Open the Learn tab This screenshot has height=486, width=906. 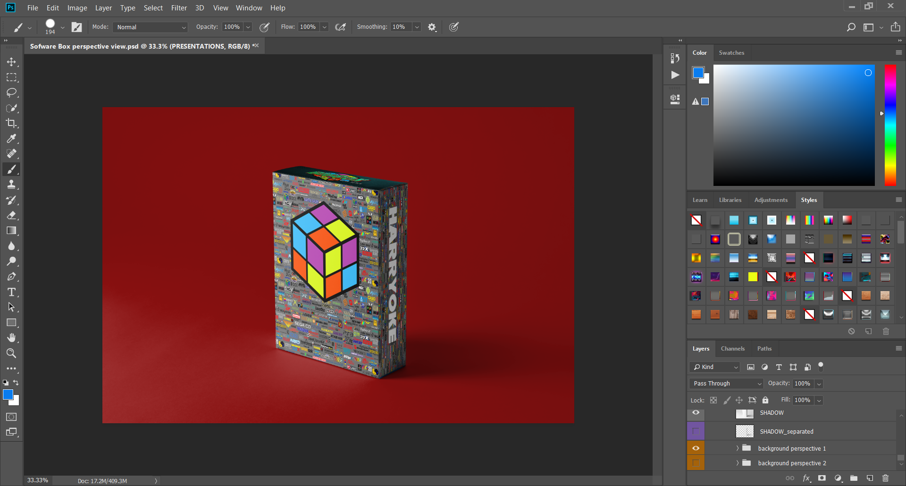pyautogui.click(x=700, y=200)
